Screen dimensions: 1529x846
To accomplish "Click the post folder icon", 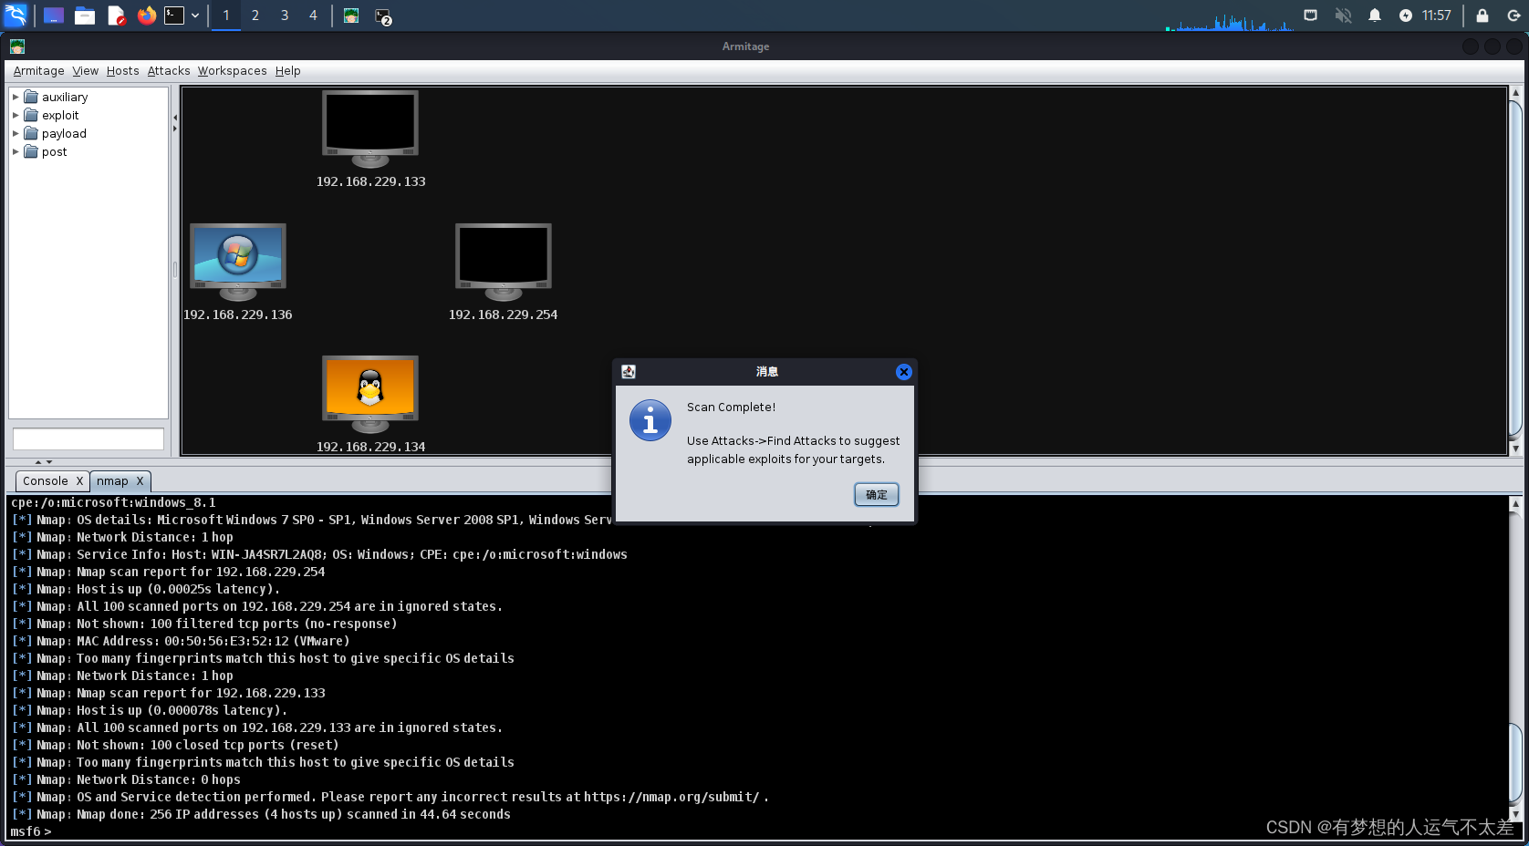I will tap(31, 151).
